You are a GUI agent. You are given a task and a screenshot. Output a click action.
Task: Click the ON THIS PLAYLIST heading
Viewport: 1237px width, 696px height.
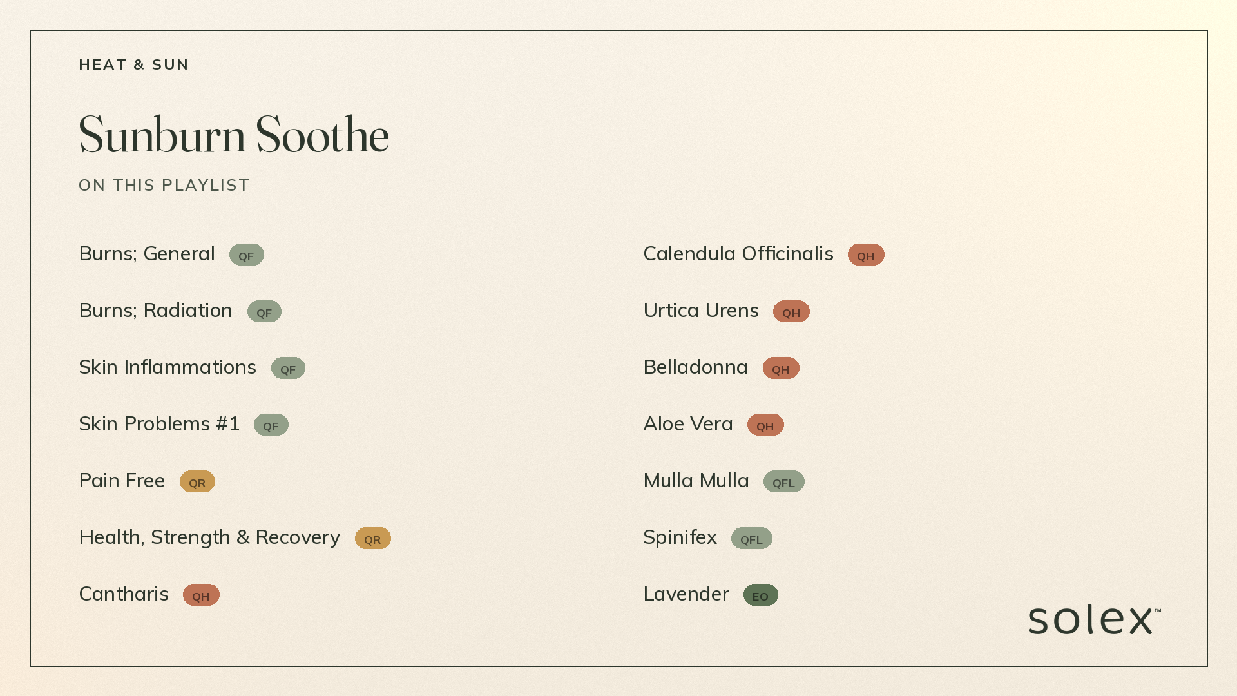164,185
